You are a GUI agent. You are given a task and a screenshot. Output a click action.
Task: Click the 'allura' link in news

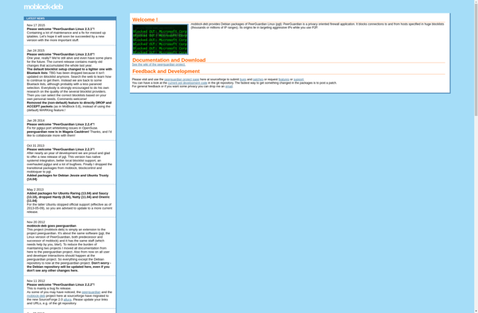[68, 299]
